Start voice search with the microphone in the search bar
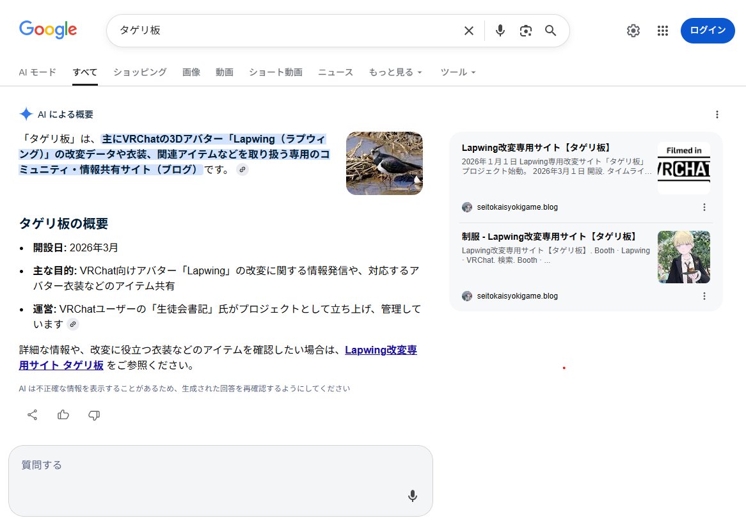The image size is (746, 525). point(500,31)
